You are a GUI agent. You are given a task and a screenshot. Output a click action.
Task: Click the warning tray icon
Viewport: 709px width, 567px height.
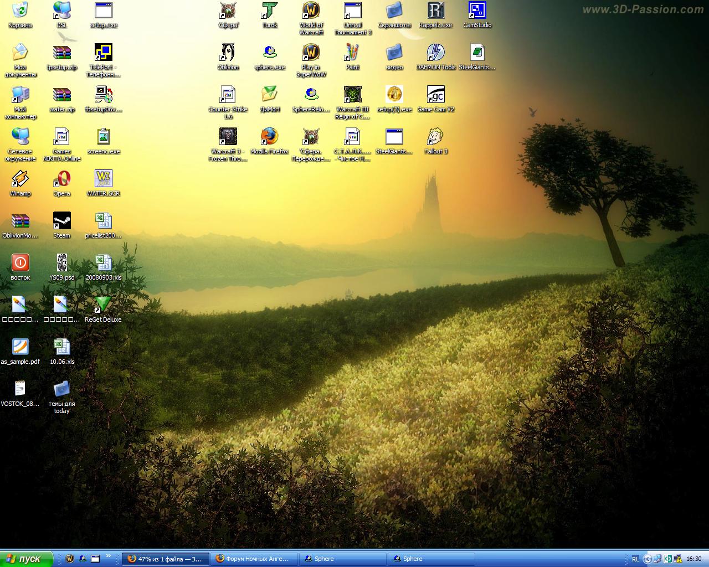coord(679,559)
